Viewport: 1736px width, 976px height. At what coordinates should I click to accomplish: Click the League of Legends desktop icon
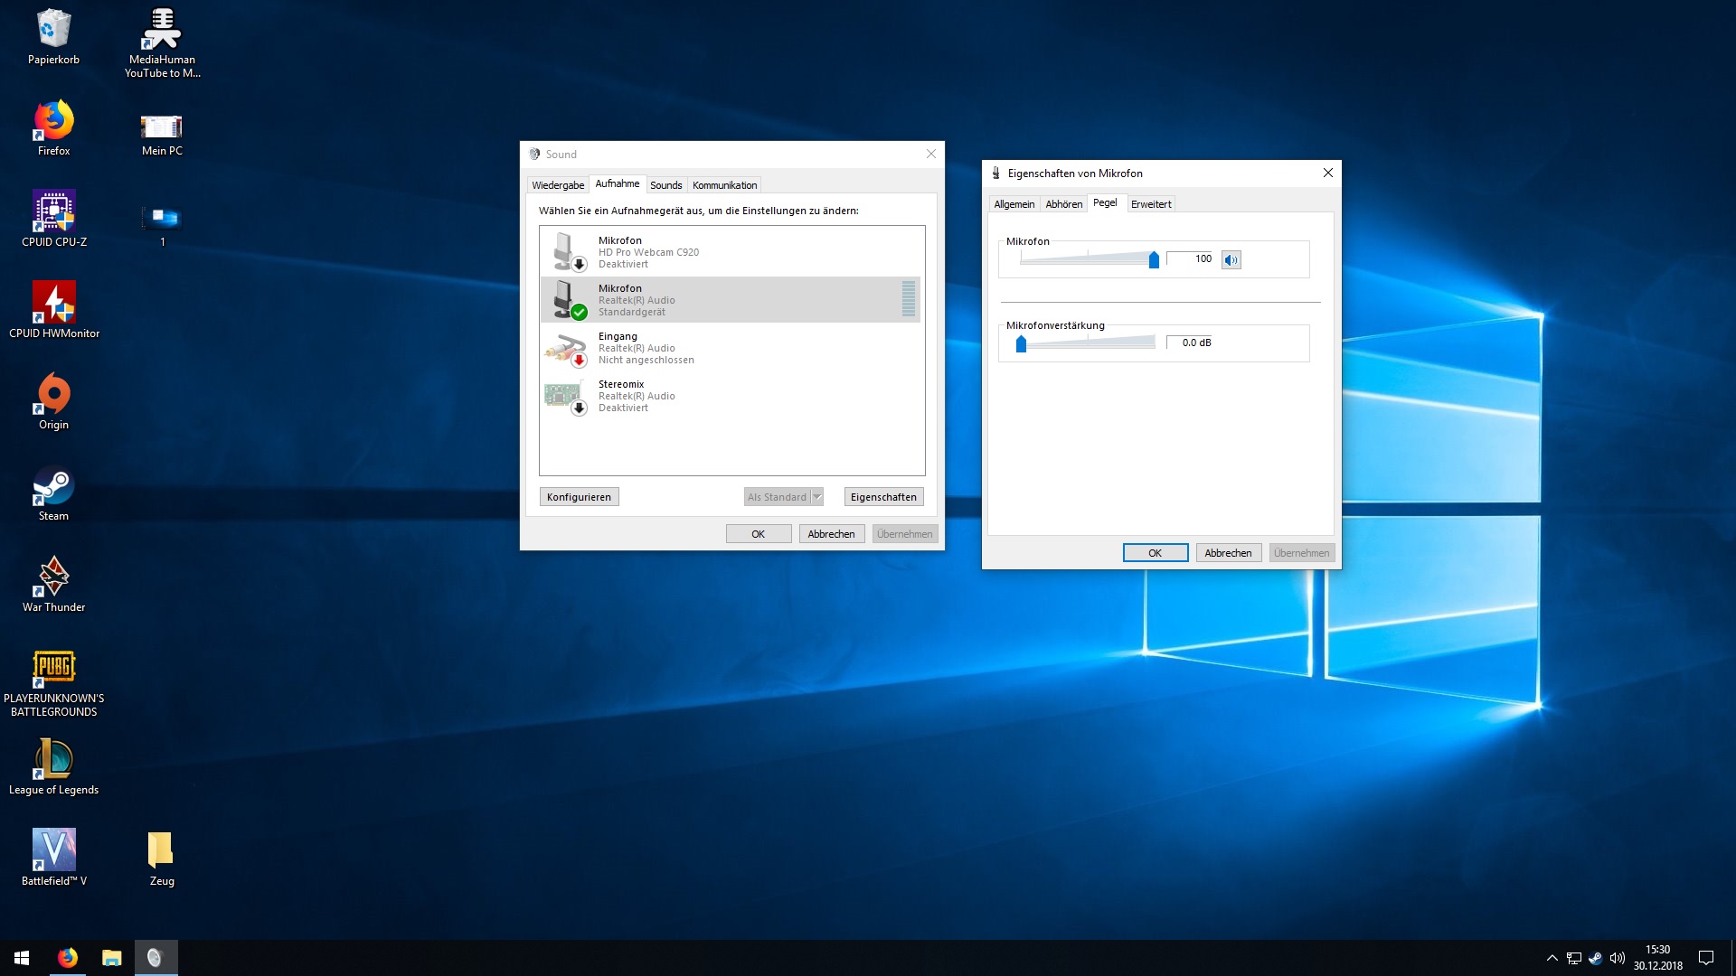click(x=53, y=760)
